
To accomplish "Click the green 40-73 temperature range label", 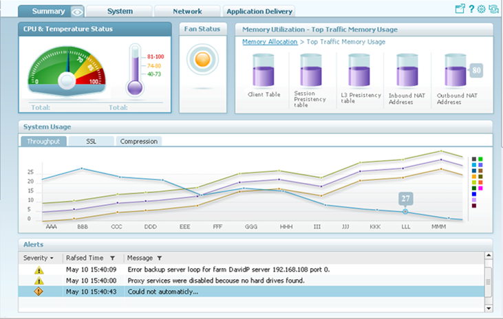I will coord(154,74).
